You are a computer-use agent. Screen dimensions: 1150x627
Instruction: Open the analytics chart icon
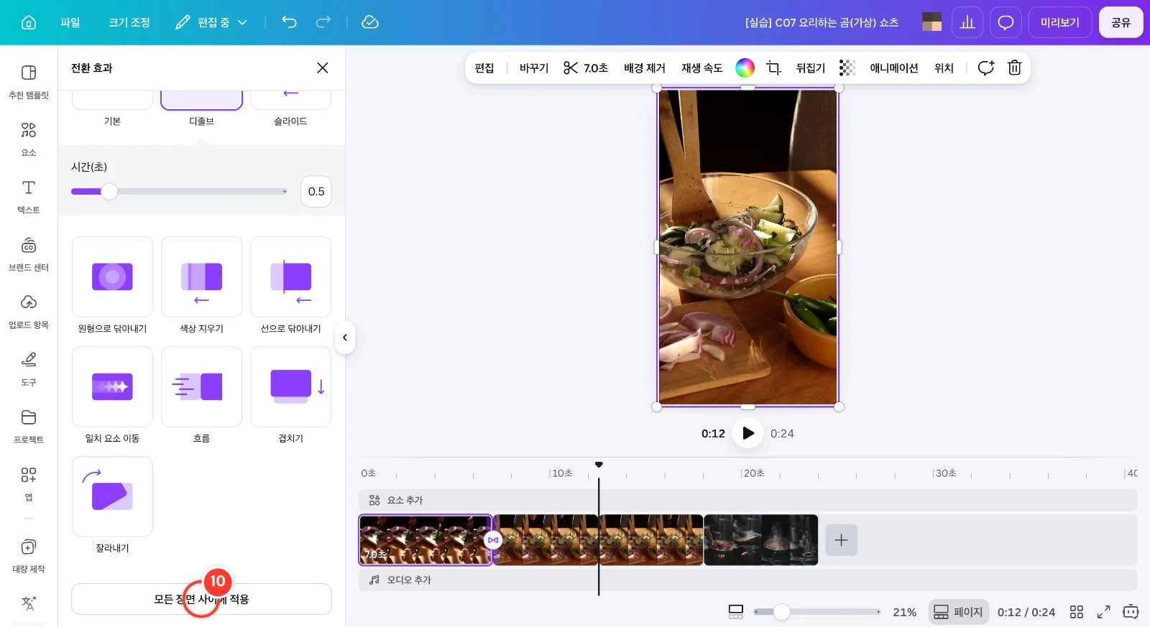(x=967, y=22)
